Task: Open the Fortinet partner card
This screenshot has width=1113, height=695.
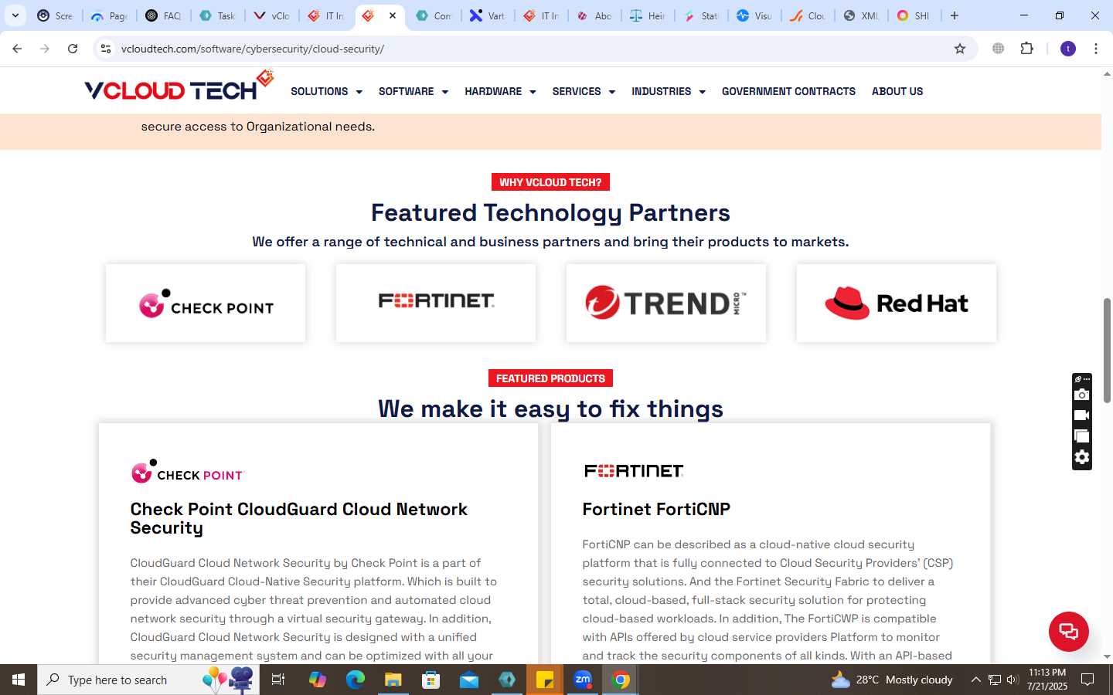Action: 436,303
